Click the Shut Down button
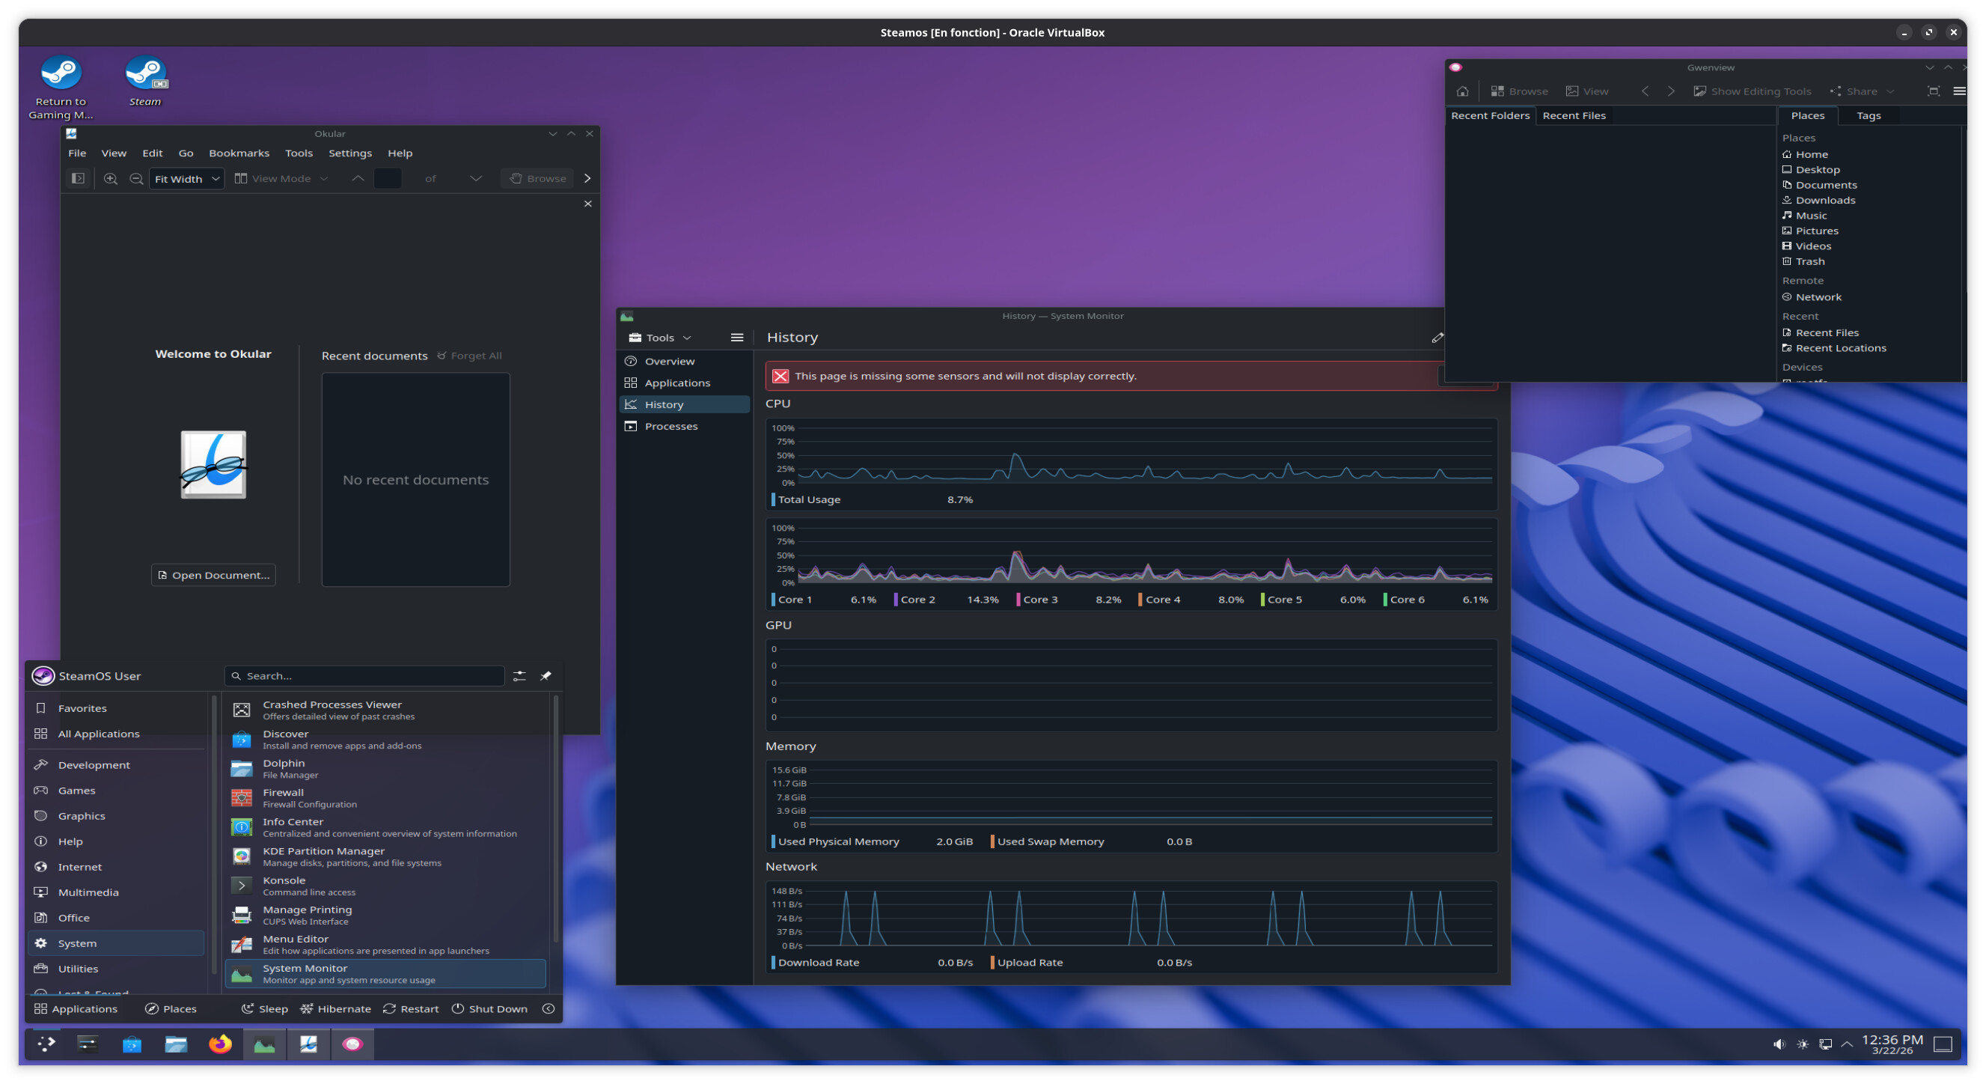 489,1008
